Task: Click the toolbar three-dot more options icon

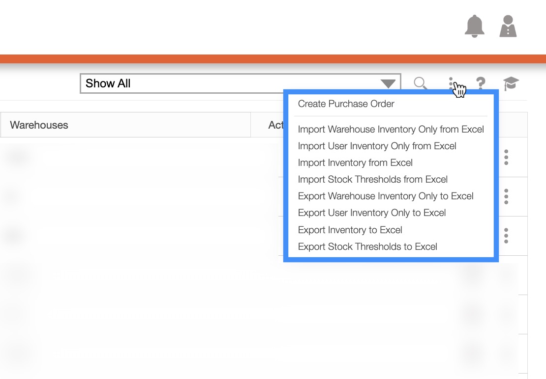Action: click(451, 83)
